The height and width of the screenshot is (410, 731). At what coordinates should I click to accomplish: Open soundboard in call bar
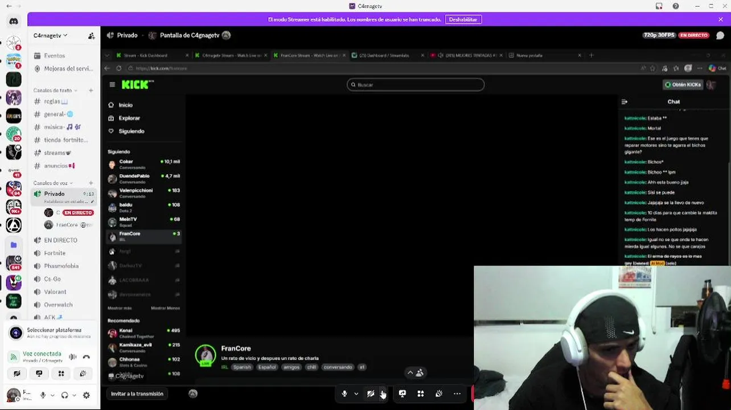(x=439, y=393)
